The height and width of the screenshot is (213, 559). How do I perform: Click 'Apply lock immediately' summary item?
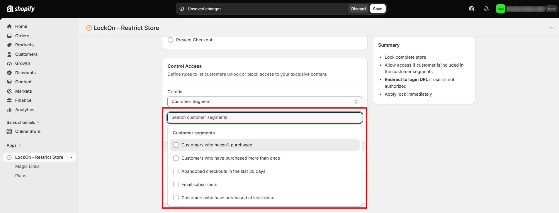click(408, 94)
